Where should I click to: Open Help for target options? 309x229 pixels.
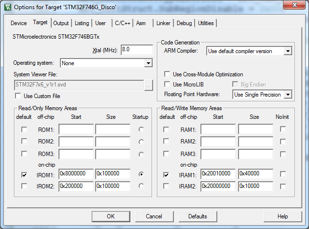click(283, 216)
